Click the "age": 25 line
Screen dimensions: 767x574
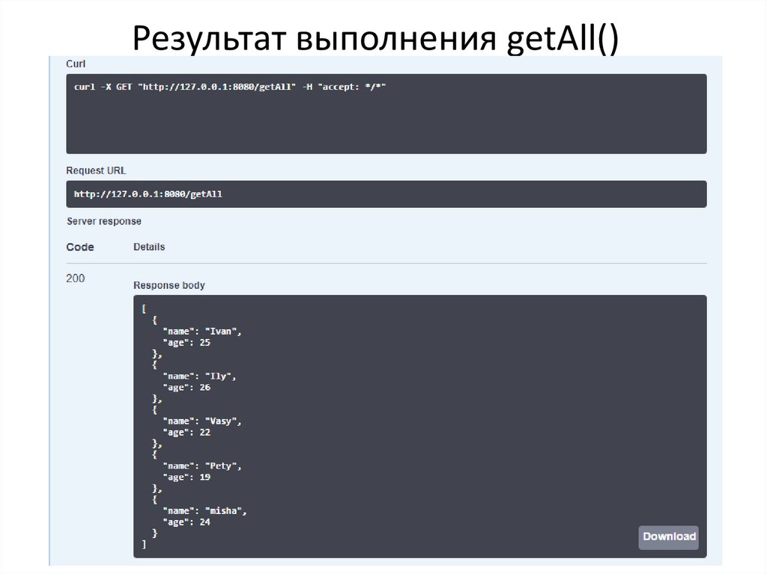pos(187,343)
